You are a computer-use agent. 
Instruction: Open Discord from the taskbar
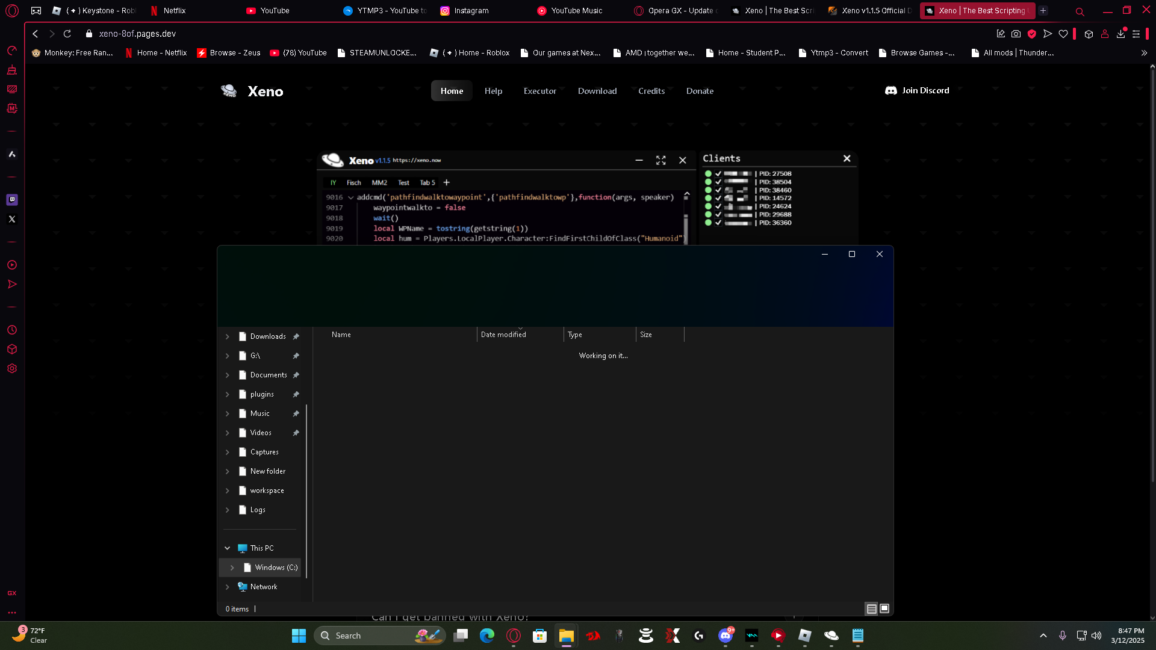click(x=726, y=636)
